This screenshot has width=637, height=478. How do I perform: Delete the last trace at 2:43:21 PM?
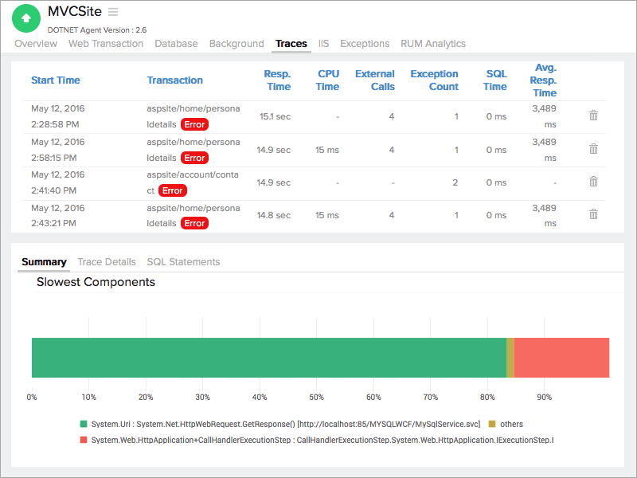pos(593,214)
